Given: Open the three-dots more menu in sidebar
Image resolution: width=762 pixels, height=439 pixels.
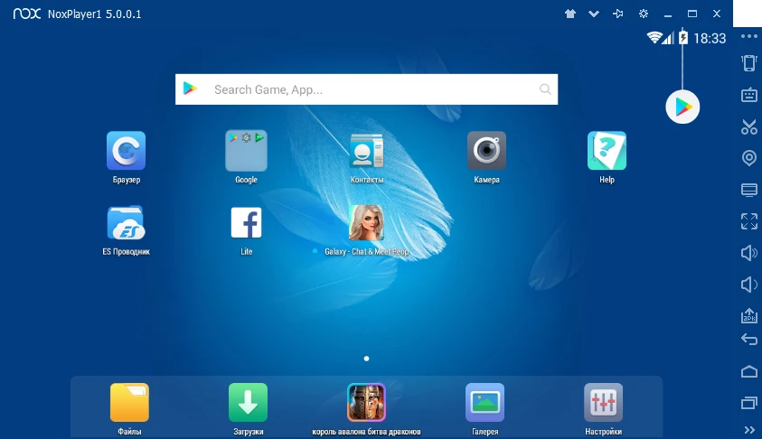Looking at the screenshot, I should (x=748, y=36).
